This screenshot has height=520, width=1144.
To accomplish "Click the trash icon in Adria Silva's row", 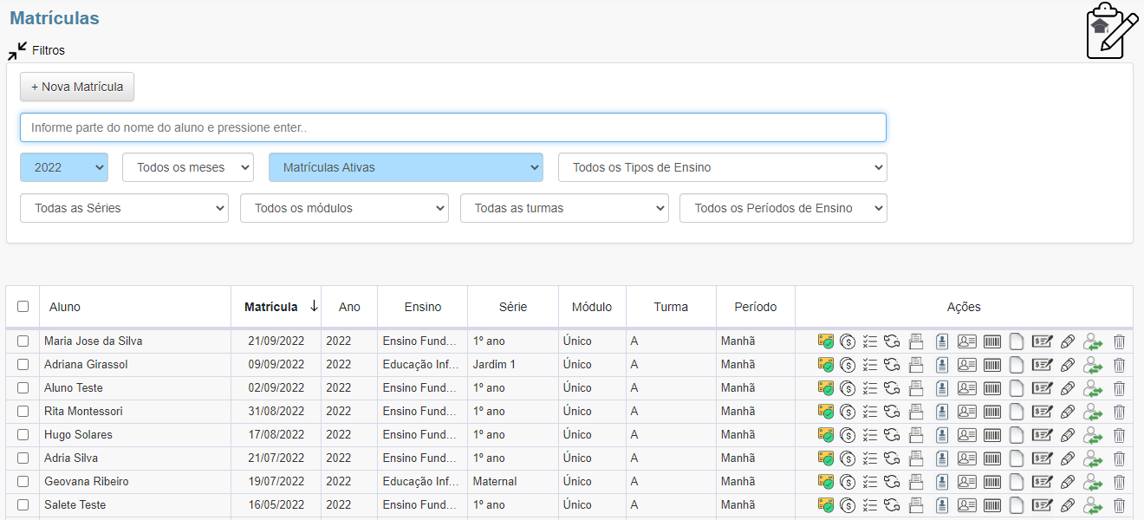I will 1119,458.
